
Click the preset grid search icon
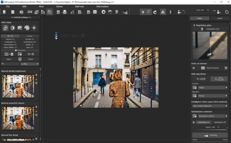coord(20,54)
